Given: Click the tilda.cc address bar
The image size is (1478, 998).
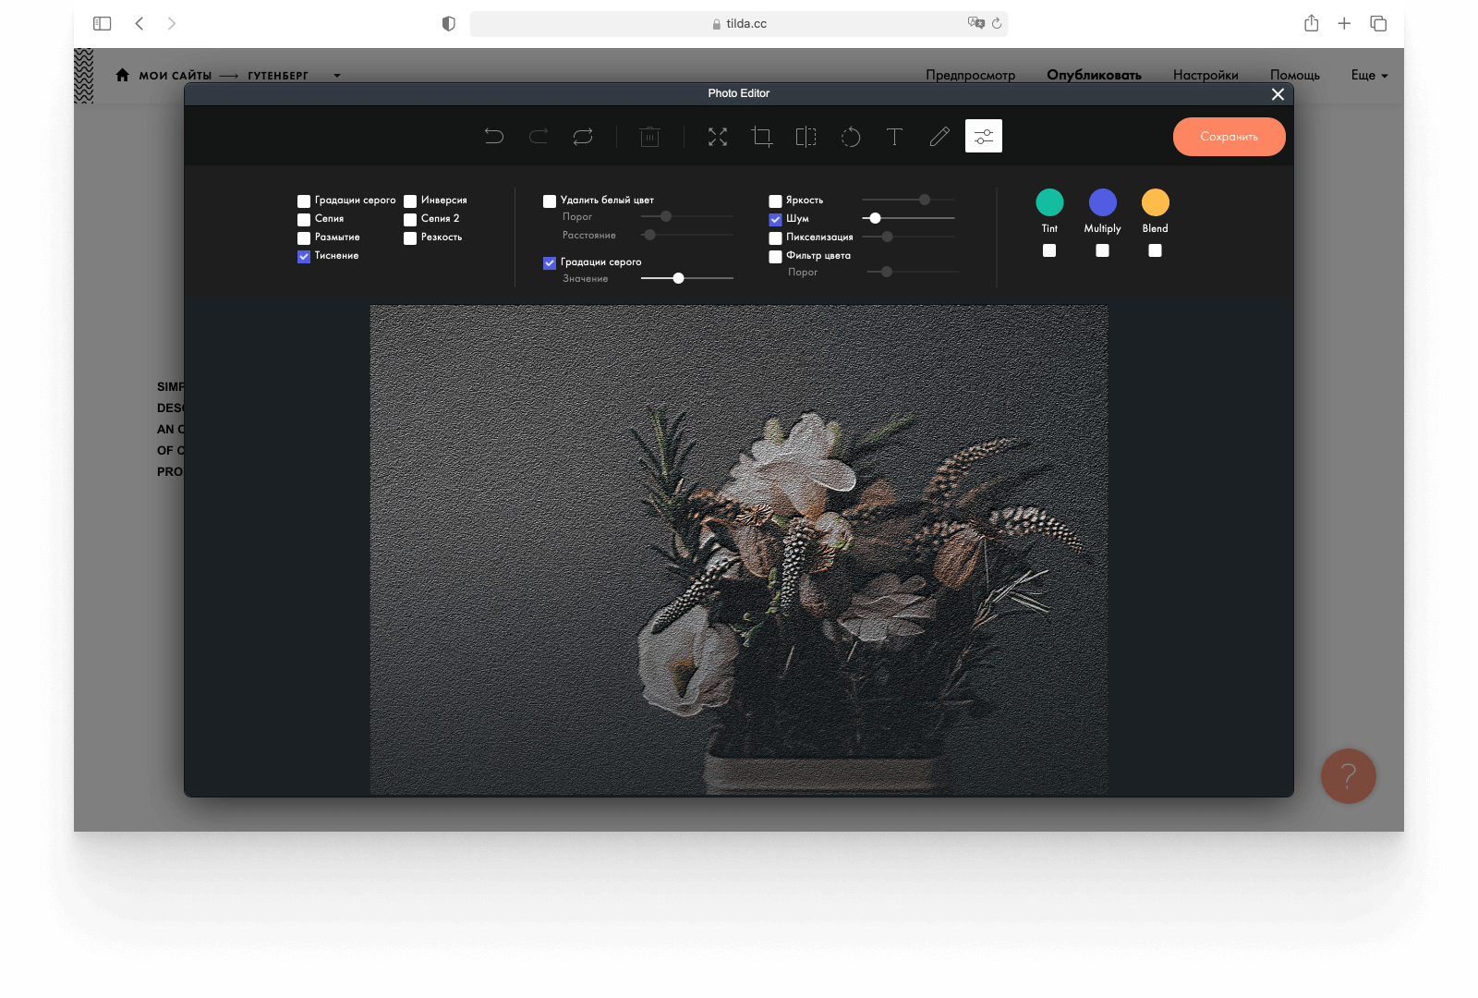Looking at the screenshot, I should [x=738, y=24].
